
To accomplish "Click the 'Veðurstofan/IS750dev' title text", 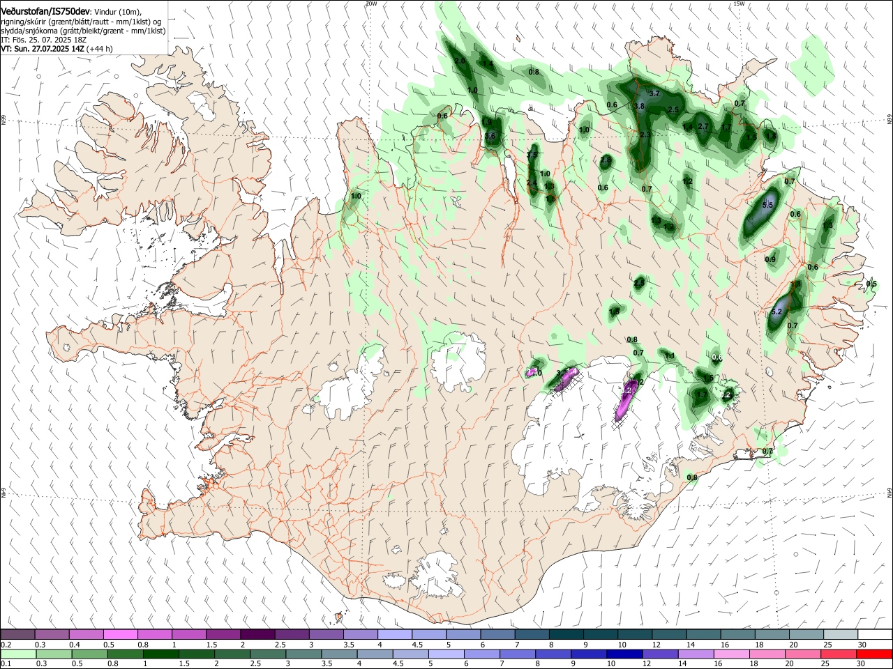I will coord(46,12).
